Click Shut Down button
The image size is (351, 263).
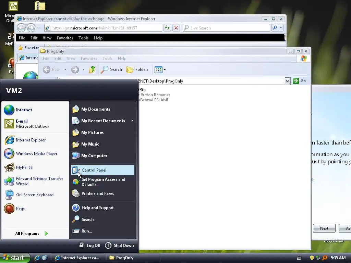point(119,245)
